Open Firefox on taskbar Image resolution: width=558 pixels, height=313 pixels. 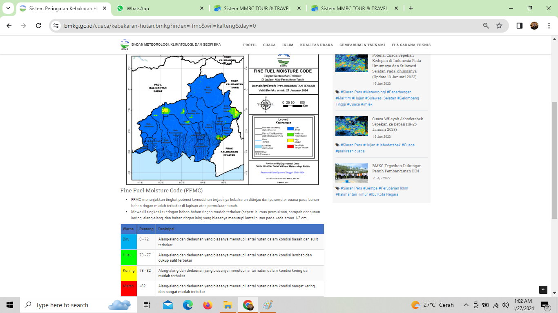208,305
